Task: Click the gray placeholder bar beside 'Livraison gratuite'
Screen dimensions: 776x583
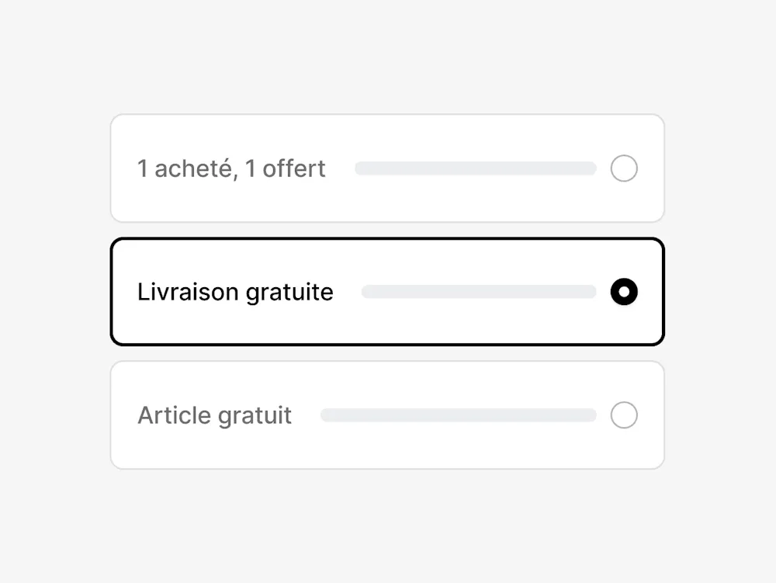Action: 478,292
